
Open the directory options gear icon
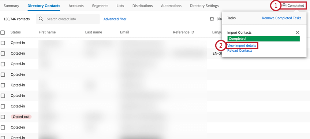pyautogui.click(x=212, y=19)
